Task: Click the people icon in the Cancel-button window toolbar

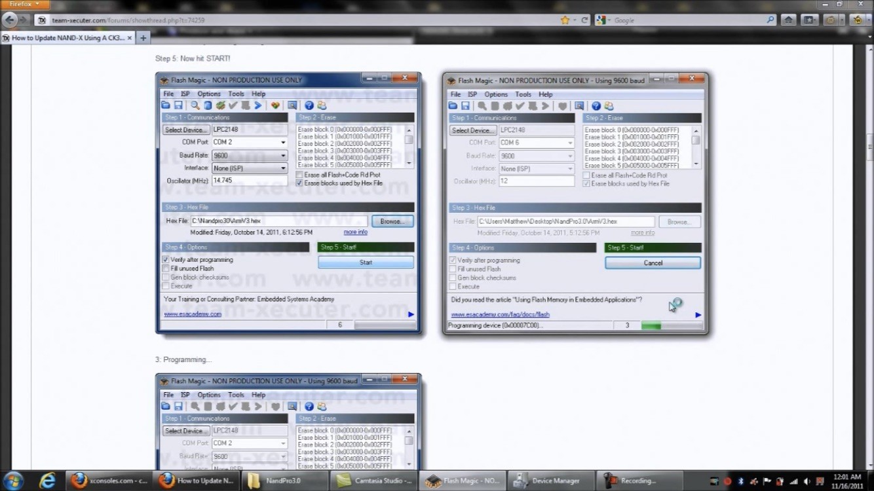Action: click(609, 106)
